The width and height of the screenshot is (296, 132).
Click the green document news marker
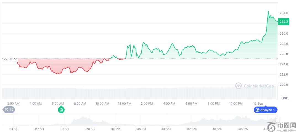coord(61,110)
